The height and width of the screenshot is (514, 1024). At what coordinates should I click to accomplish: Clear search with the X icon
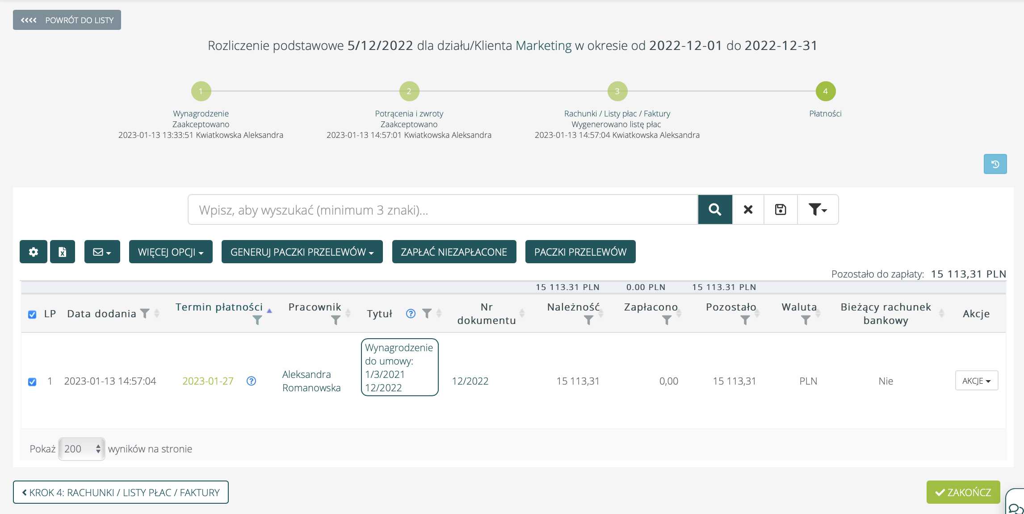pos(748,209)
